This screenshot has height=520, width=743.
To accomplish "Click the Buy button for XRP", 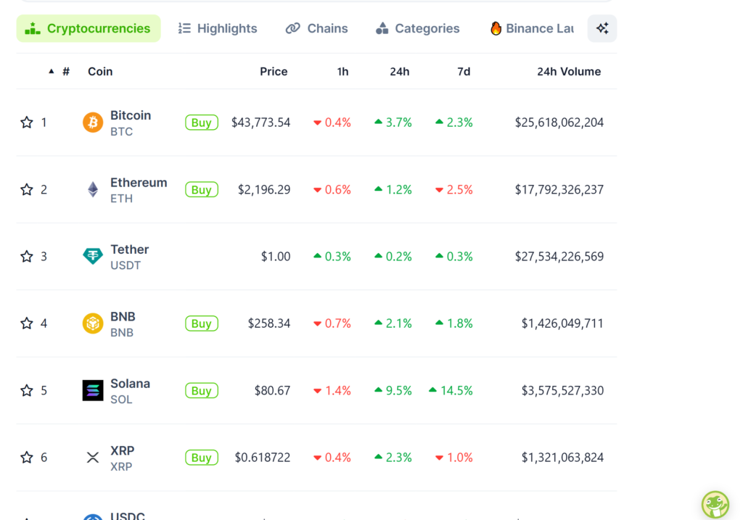I will coord(201,457).
